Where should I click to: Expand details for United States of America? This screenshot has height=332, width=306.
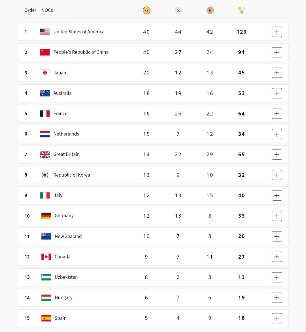[x=277, y=32]
